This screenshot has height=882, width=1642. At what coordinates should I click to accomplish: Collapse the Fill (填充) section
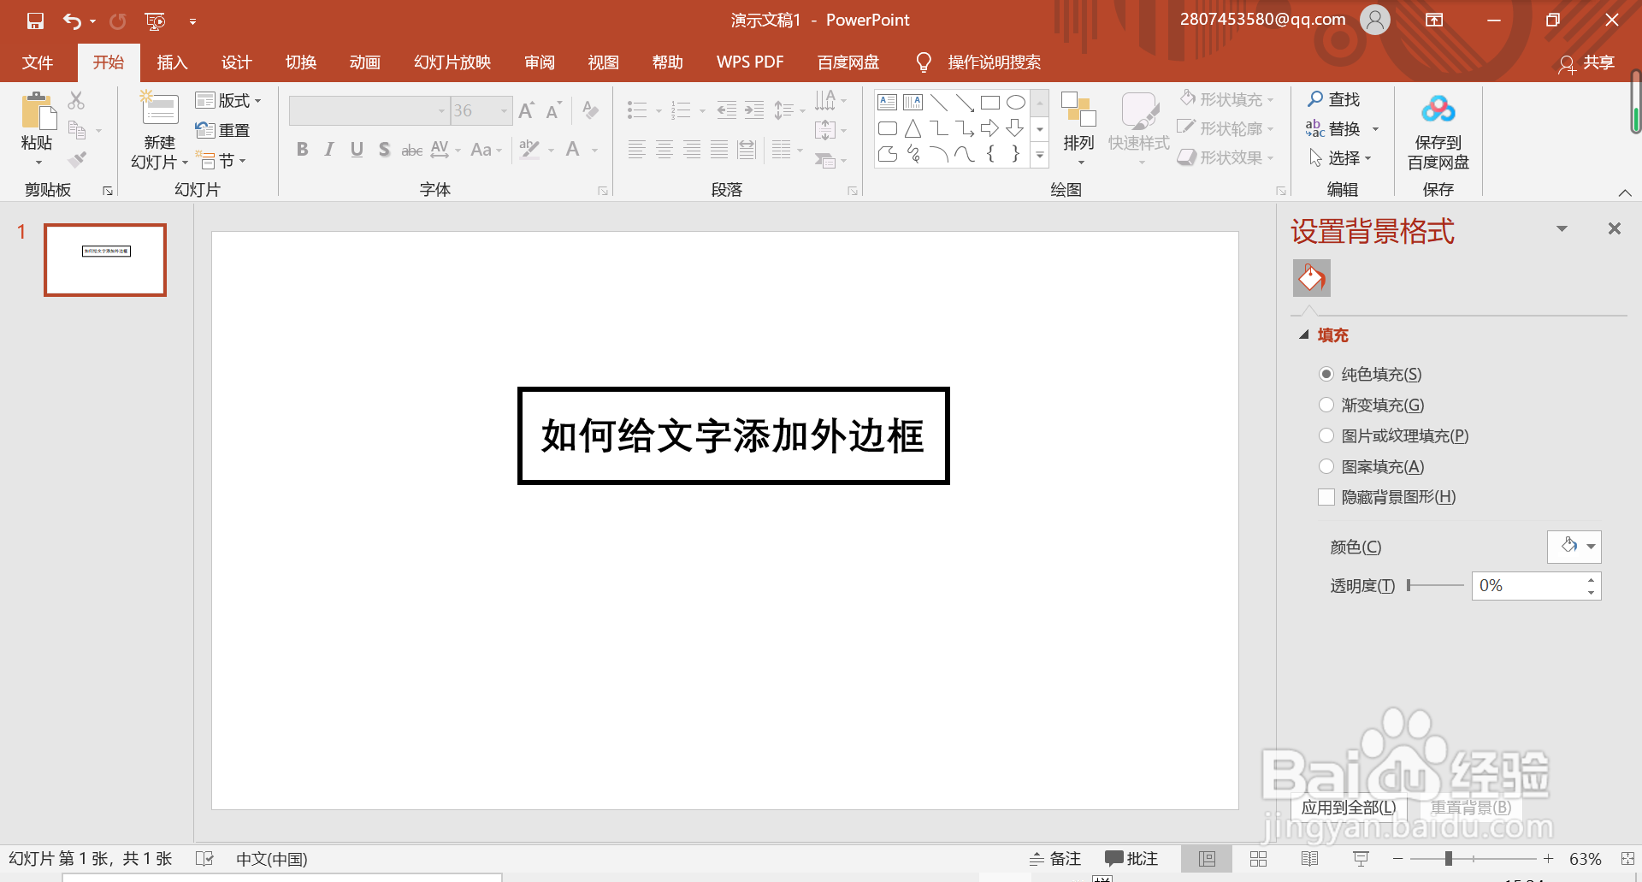pos(1304,334)
